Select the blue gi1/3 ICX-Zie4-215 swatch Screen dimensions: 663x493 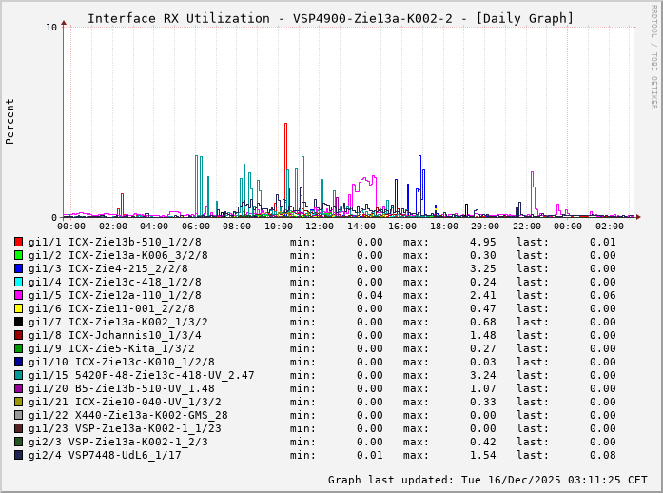tap(18, 268)
